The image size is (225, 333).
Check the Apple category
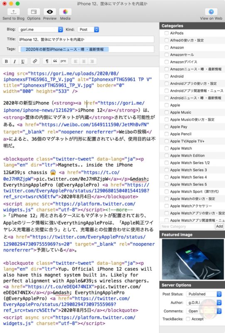click(167, 105)
